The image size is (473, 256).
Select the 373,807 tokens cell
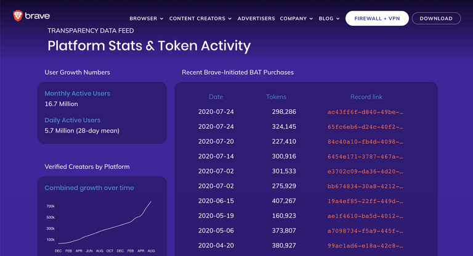(x=284, y=231)
